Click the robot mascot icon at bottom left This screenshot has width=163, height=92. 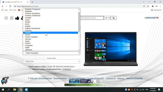point(5,80)
